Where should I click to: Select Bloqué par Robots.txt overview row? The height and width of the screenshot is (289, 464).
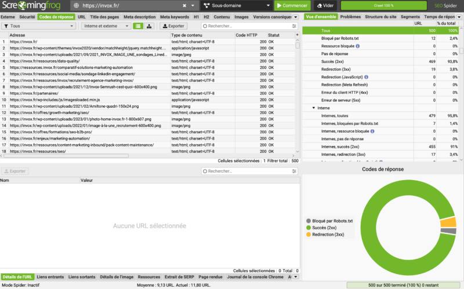pyautogui.click(x=380, y=38)
